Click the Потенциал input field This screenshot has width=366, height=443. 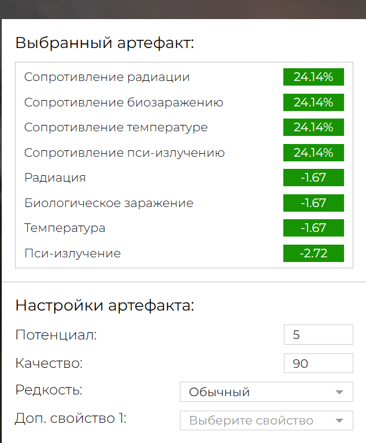[318, 334]
